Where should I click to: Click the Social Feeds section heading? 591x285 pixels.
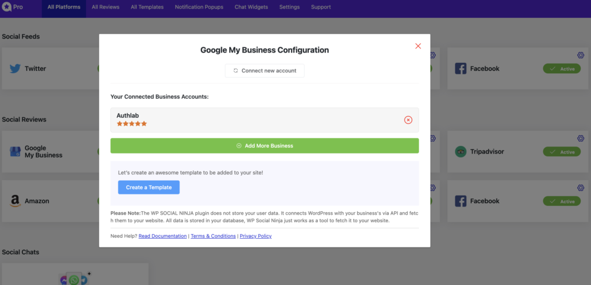[x=21, y=36]
